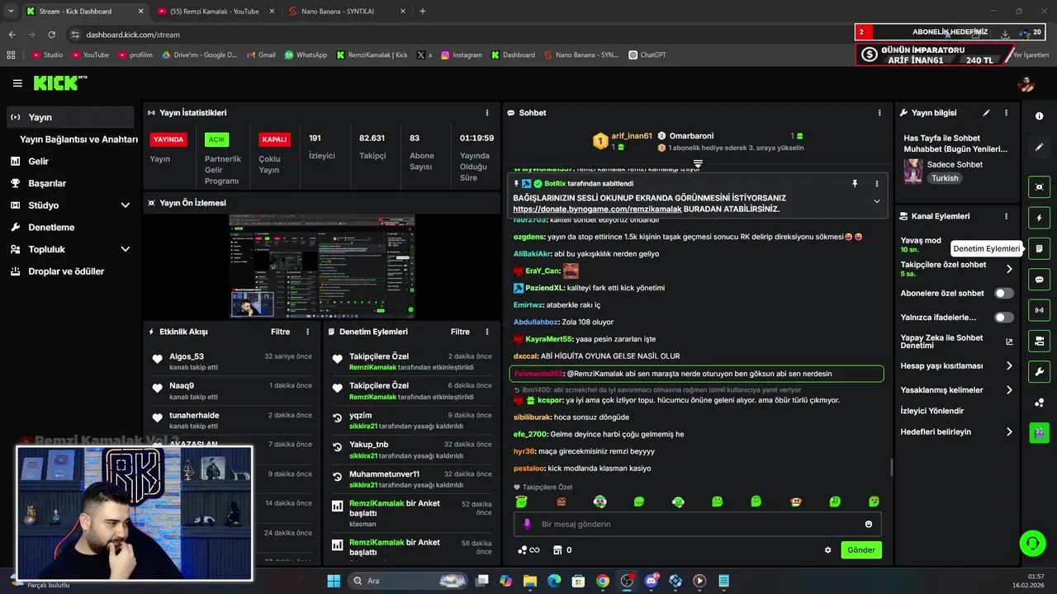Open chat settings gear icon
This screenshot has width=1057, height=594.
point(827,550)
